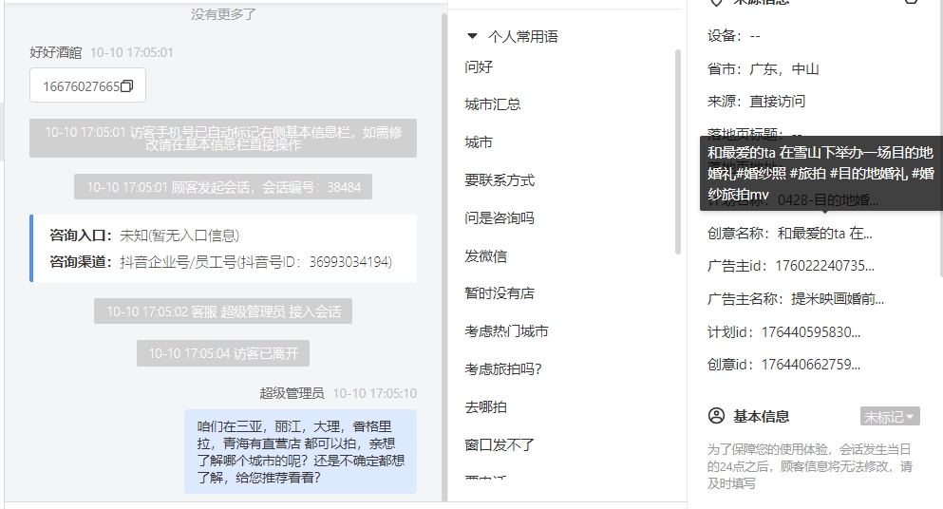Click the 访客手机号已自动标记 notice
Viewport: 943px width, 509px height.
(x=223, y=139)
